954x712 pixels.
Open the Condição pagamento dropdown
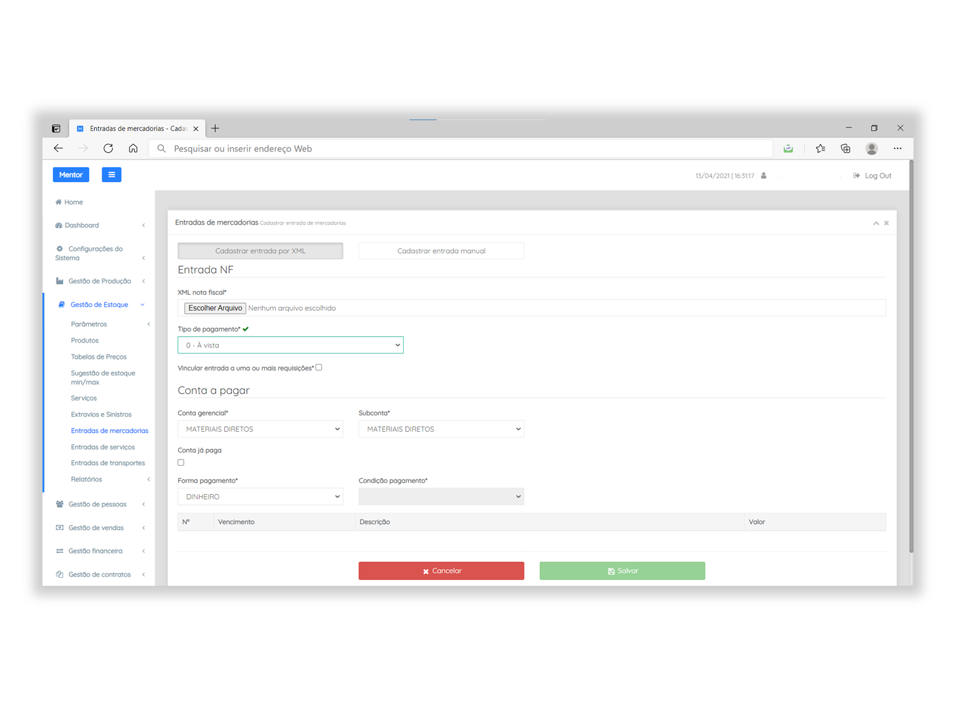pyautogui.click(x=441, y=497)
